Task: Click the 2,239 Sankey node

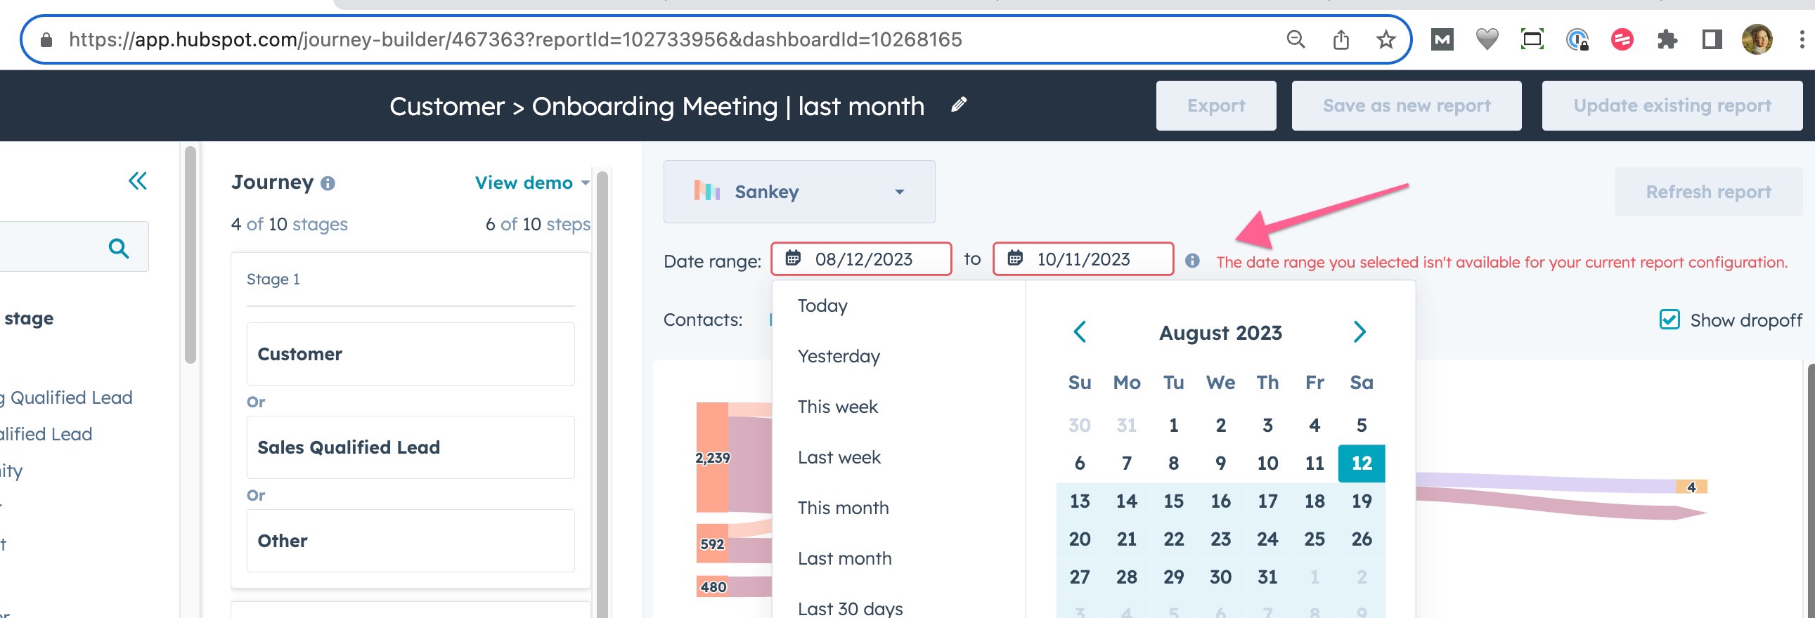Action: tap(712, 457)
